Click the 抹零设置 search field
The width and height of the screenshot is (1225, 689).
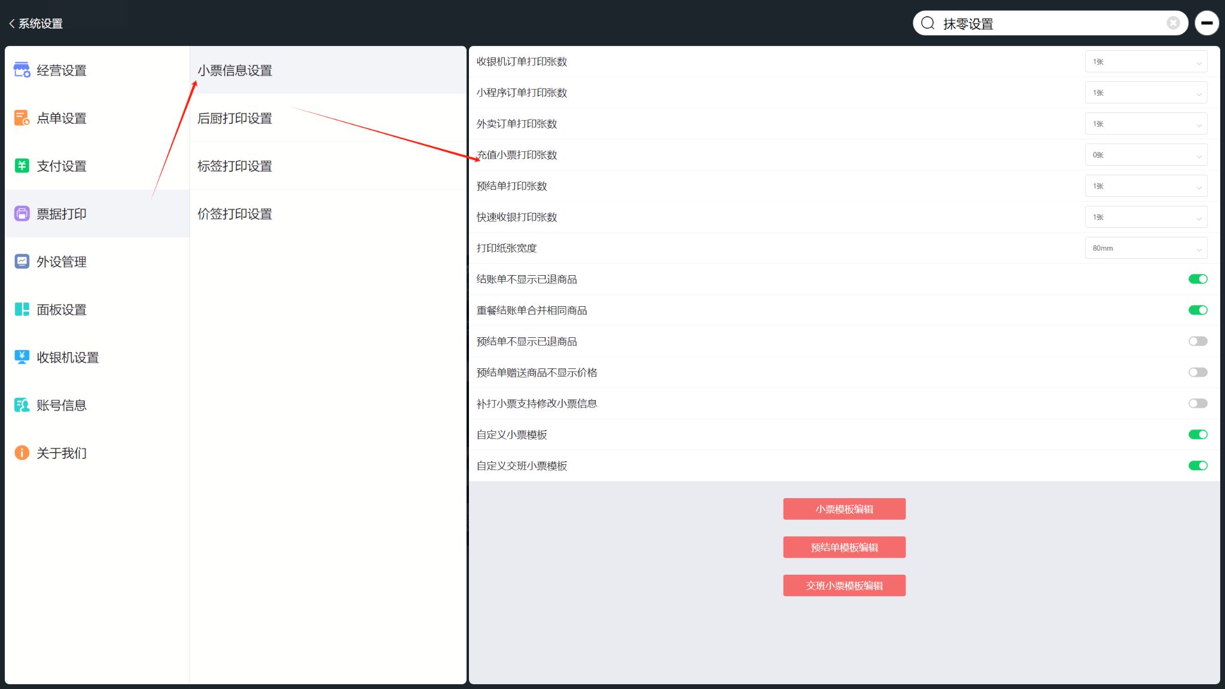[1050, 23]
